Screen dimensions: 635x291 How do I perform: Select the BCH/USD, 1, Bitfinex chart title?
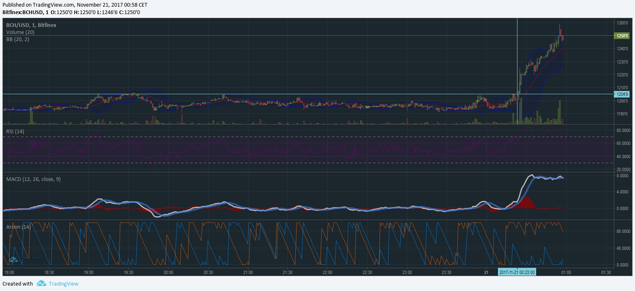[31, 25]
